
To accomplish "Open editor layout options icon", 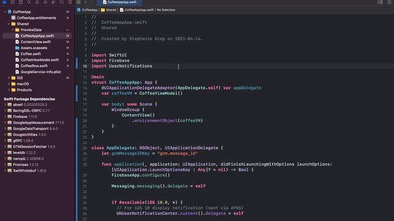I will pos(380,2).
